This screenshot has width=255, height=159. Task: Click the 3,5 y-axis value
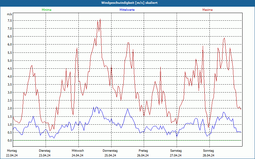click(10, 84)
